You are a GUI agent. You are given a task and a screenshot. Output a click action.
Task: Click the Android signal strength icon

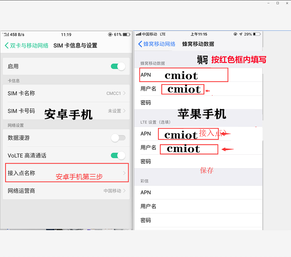tap(6, 35)
